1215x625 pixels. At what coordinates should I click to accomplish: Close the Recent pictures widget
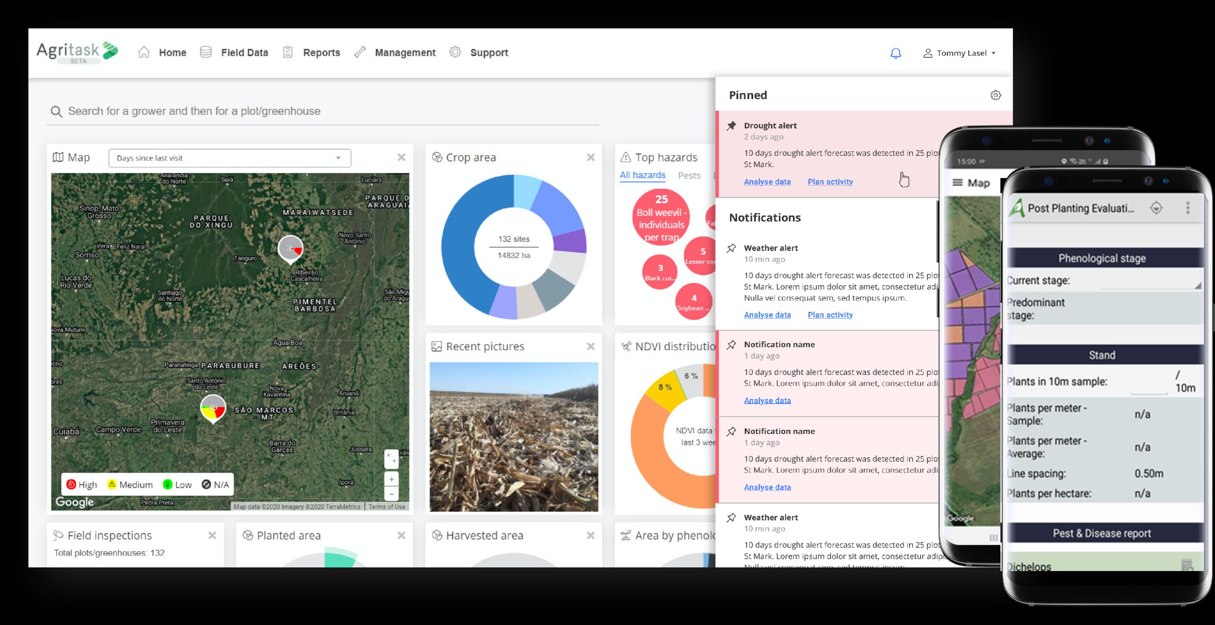click(591, 346)
